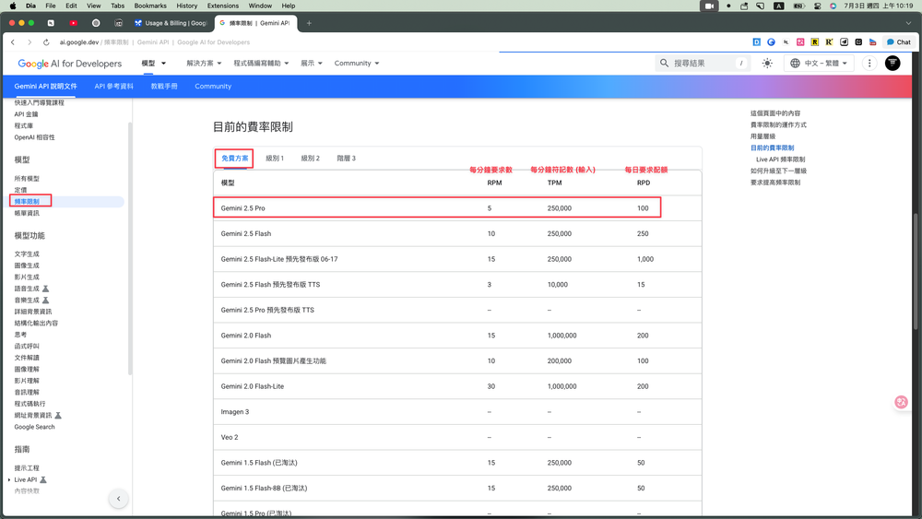The width and height of the screenshot is (922, 519).
Task: Click the blue circular G extension icon
Action: pos(771,42)
